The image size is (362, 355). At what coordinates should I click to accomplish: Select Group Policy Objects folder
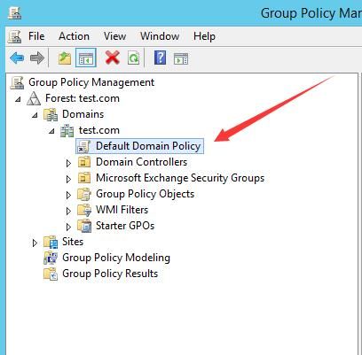(136, 194)
